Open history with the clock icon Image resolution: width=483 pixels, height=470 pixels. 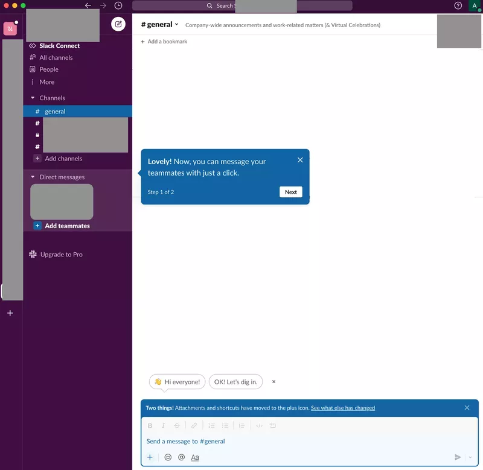click(118, 5)
